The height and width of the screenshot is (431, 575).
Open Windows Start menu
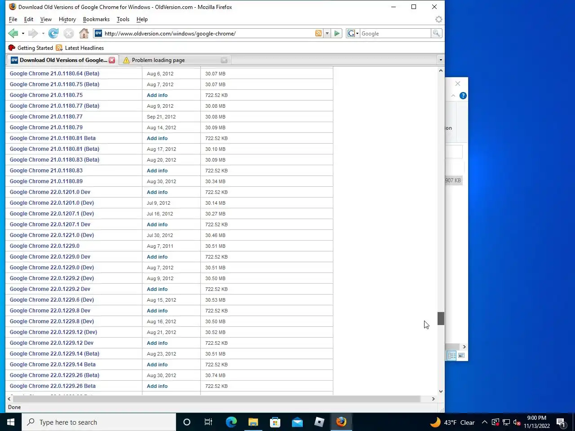click(x=11, y=422)
